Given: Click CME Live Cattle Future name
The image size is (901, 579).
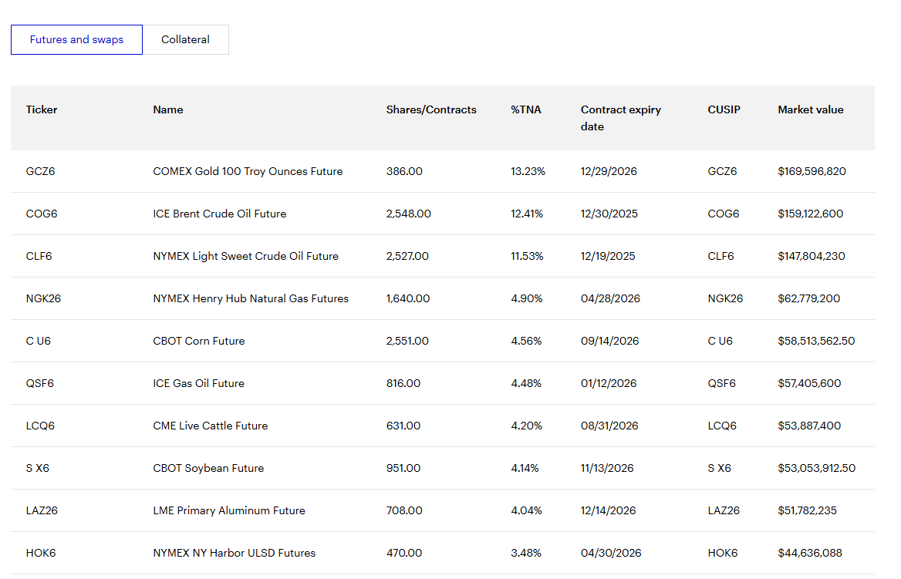Looking at the screenshot, I should [211, 426].
